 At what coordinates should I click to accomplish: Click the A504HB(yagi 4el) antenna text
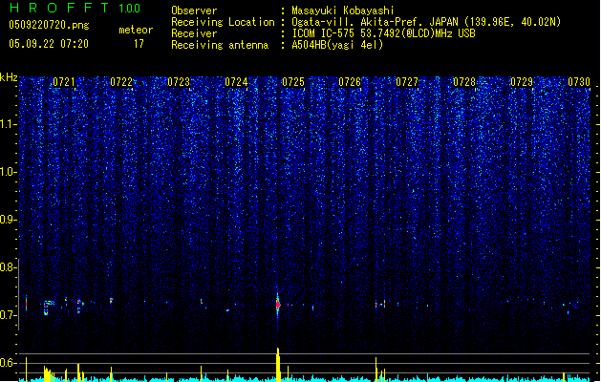(x=337, y=45)
